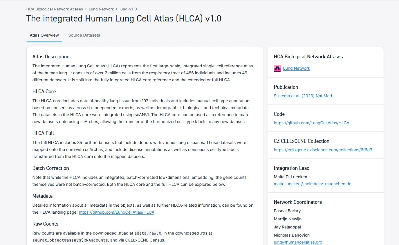Click the lung@humancellatlas.org email link
The width and height of the screenshot is (399, 245).
(298, 242)
